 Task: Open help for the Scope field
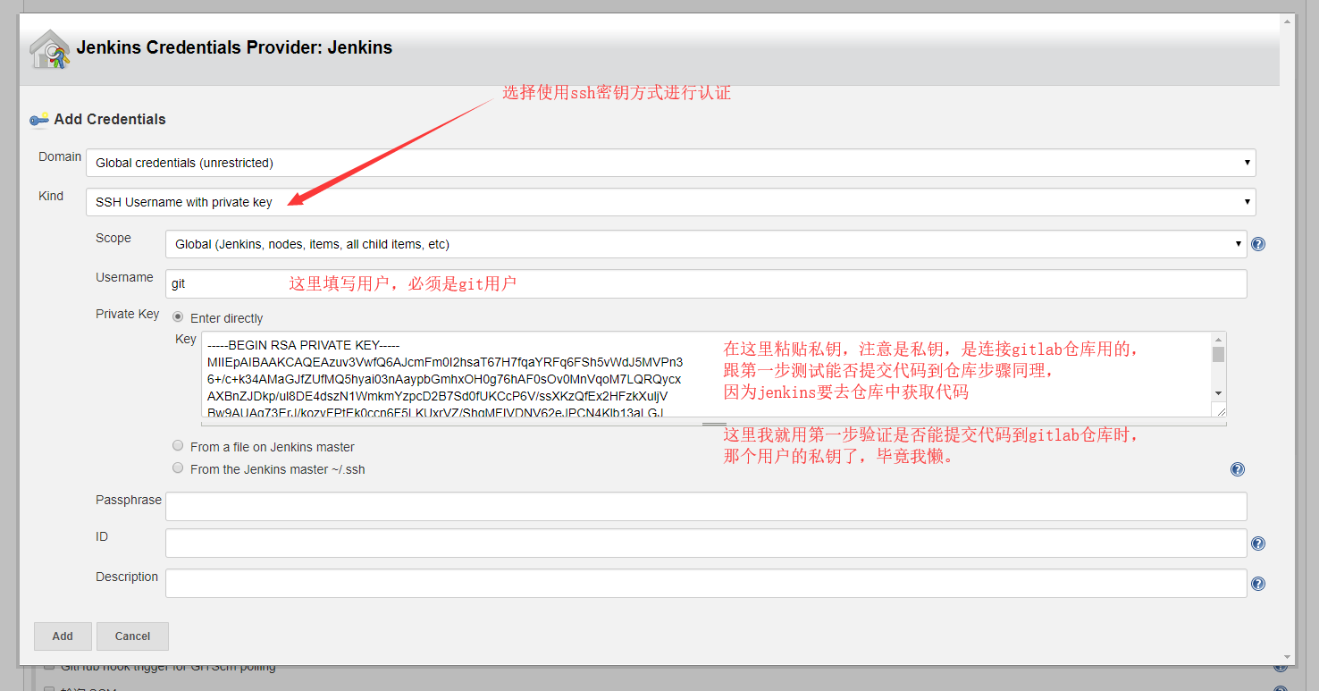[x=1258, y=244]
